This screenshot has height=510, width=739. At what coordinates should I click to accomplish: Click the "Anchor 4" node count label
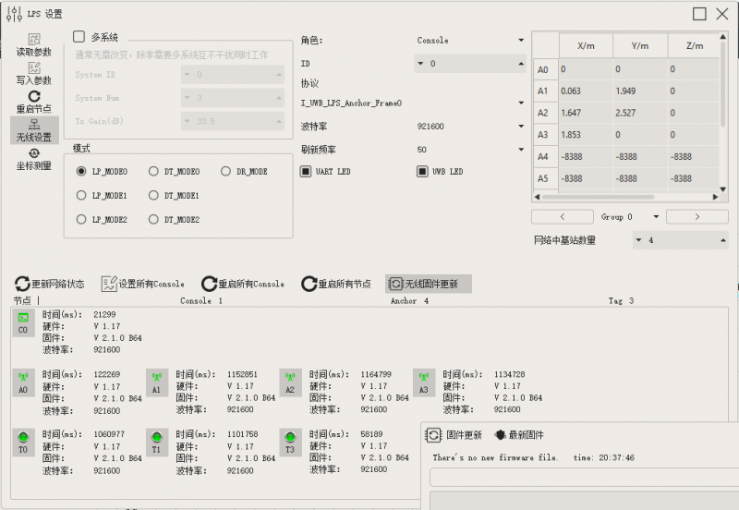[x=409, y=300]
